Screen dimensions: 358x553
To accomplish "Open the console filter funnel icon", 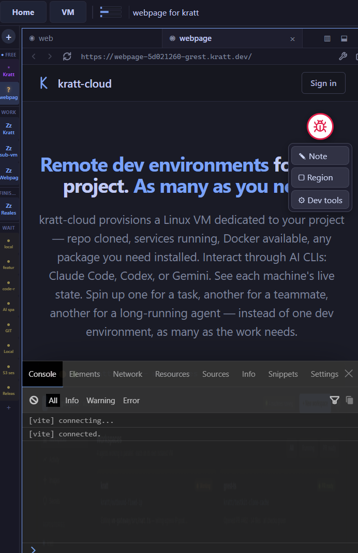I will (334, 400).
